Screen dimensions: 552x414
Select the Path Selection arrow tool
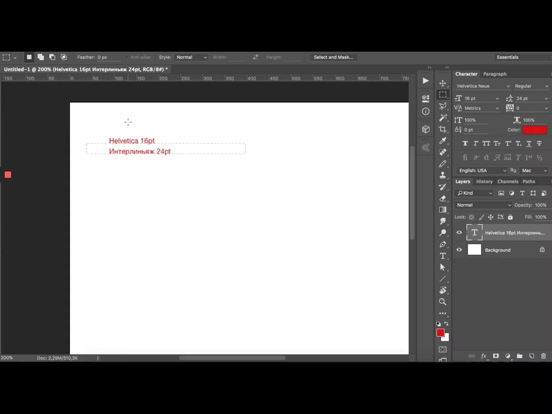(x=442, y=267)
